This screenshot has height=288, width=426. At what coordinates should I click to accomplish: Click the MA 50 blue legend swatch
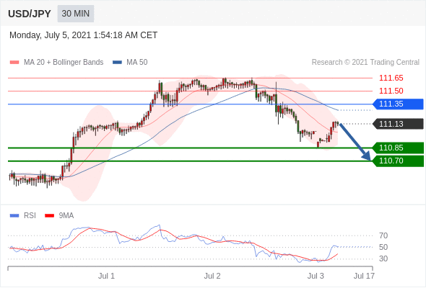tap(117, 63)
